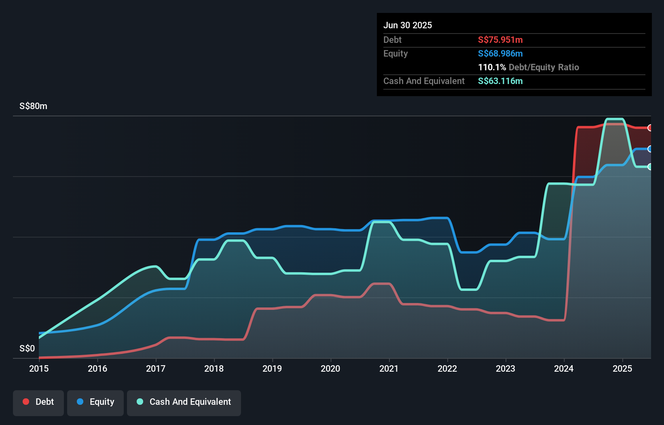The height and width of the screenshot is (425, 664).
Task: Select the Cash line endpoint marker on right edge
Action: tap(650, 166)
